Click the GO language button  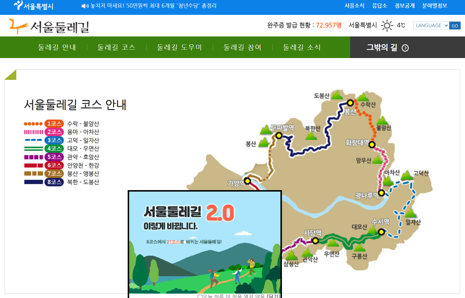pyautogui.click(x=455, y=25)
